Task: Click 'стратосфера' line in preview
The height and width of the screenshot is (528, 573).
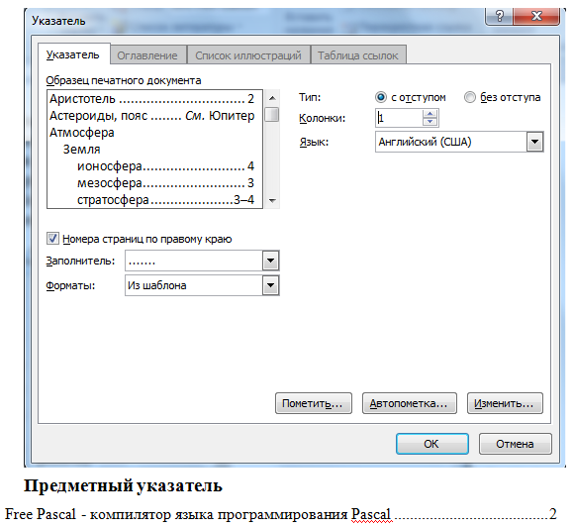Action: pyautogui.click(x=165, y=200)
